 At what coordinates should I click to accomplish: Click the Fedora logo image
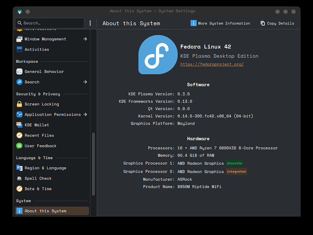(x=158, y=55)
